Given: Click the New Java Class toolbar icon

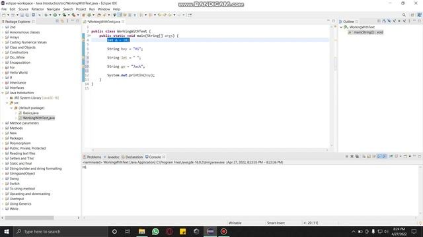Looking at the screenshot, I should (x=89, y=15).
